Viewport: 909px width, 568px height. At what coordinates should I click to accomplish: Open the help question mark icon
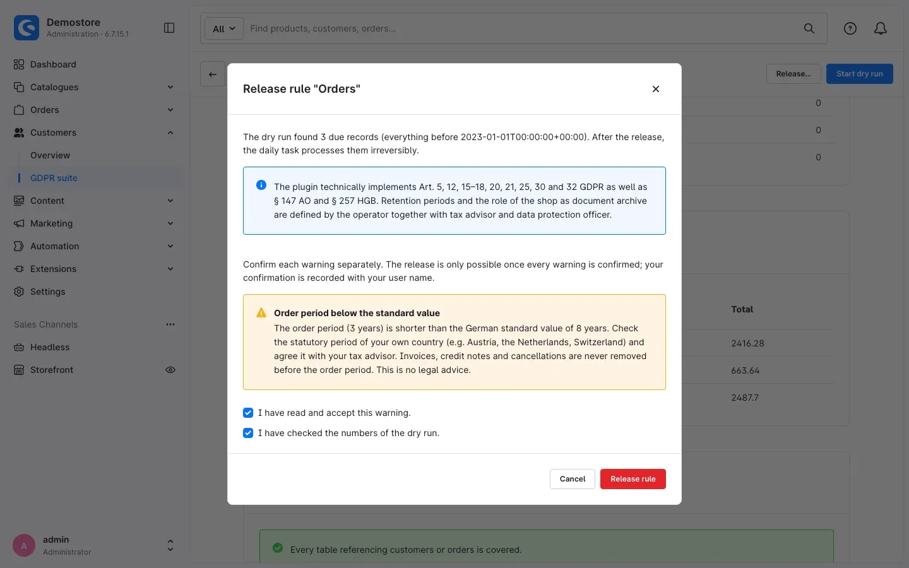point(850,28)
